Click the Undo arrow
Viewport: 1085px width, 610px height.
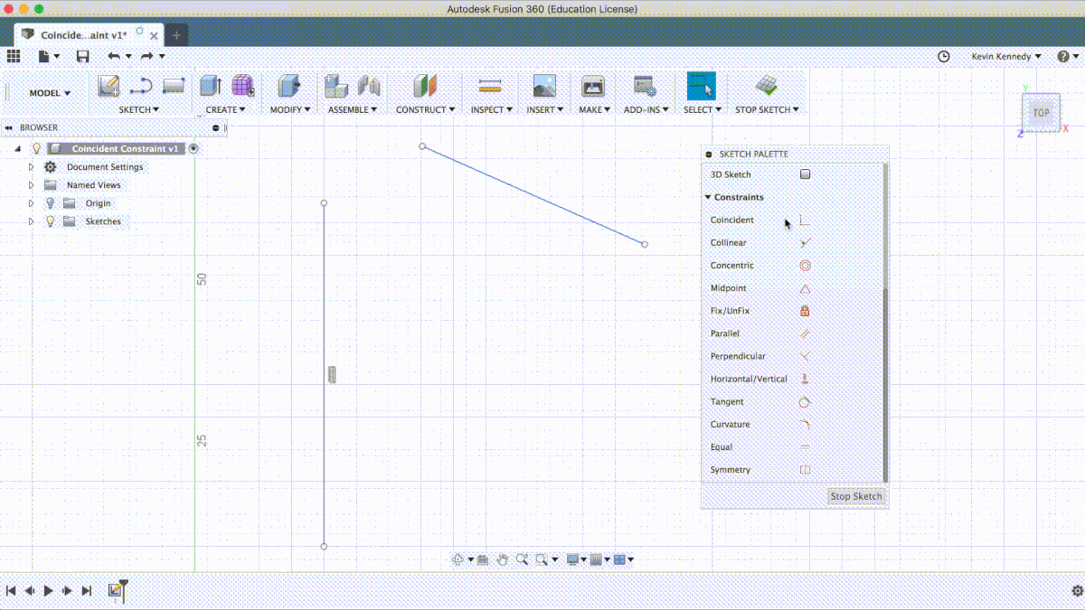(x=114, y=56)
